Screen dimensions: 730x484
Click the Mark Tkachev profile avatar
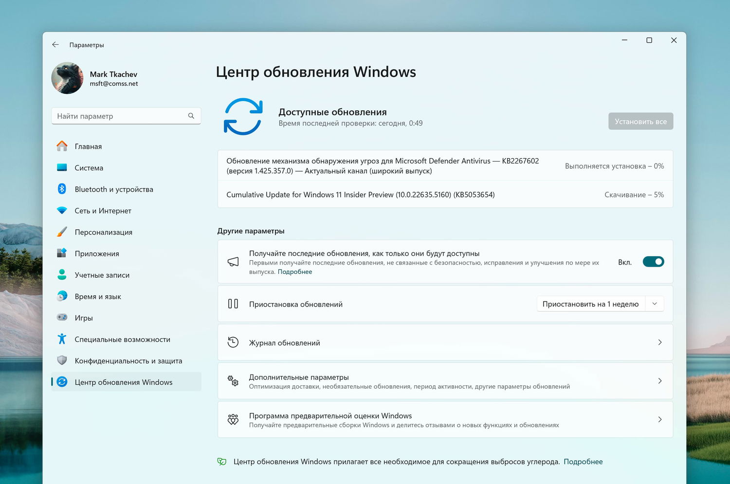(67, 78)
